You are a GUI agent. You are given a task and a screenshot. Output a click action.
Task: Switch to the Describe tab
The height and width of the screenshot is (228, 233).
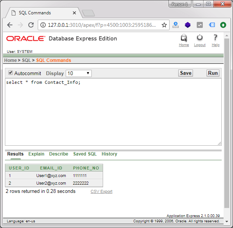(59, 154)
